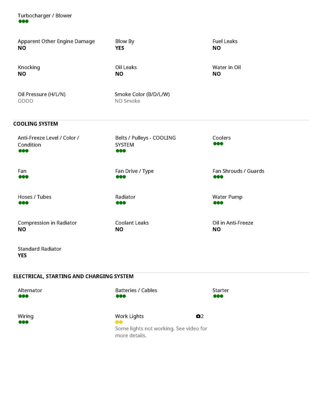Click the Work Lights label
This screenshot has height=404, width=312.
(129, 316)
